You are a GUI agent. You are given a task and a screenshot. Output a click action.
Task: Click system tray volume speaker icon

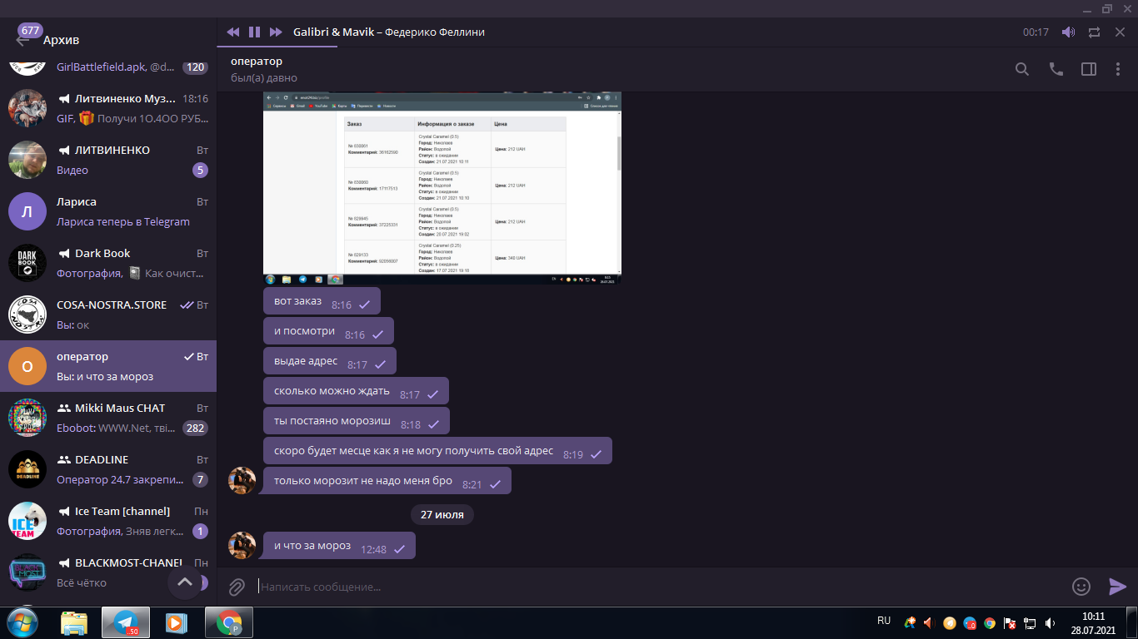[1050, 622]
